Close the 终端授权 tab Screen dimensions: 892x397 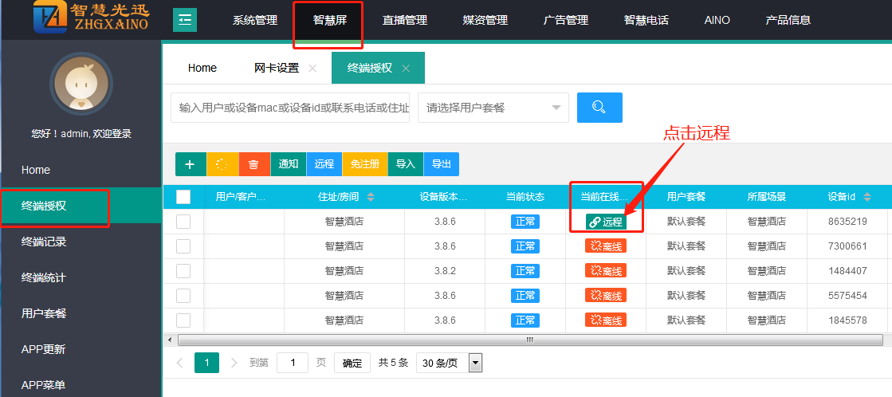pos(406,69)
